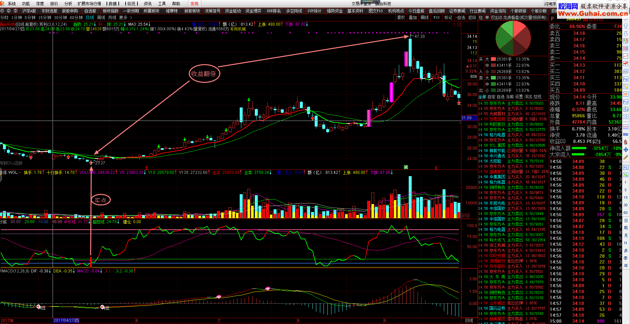Screen dimensions: 630x324
Task: Select the 周线 weekly chart tab
Action: click(x=101, y=17)
